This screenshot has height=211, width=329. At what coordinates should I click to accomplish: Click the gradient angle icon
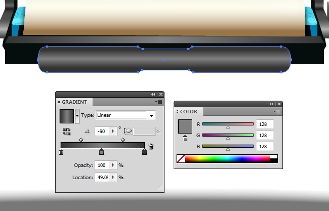point(87,132)
